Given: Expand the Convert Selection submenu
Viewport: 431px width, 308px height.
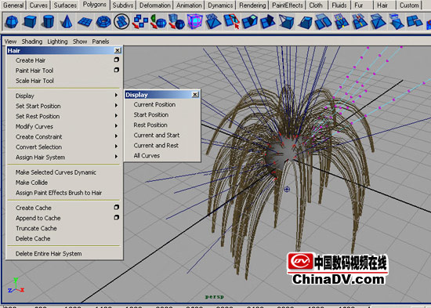Looking at the screenshot, I should pyautogui.click(x=64, y=147).
